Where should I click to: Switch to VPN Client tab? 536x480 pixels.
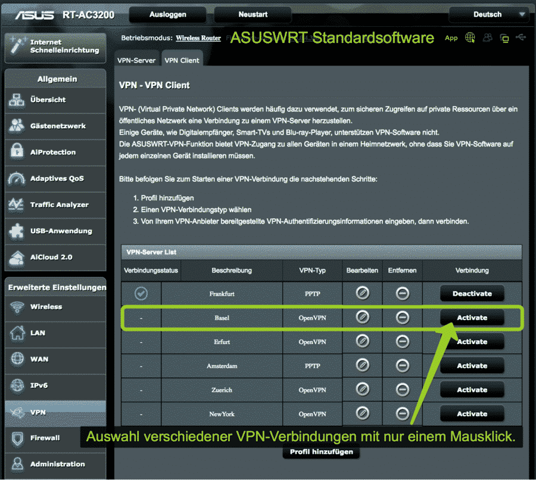click(182, 60)
